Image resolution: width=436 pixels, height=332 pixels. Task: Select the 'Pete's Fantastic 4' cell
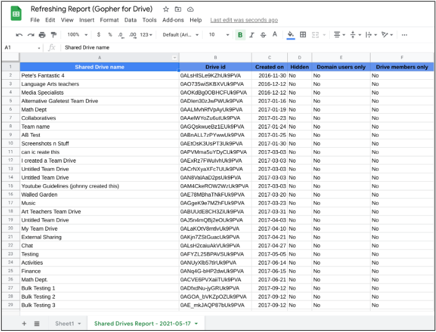pos(99,75)
